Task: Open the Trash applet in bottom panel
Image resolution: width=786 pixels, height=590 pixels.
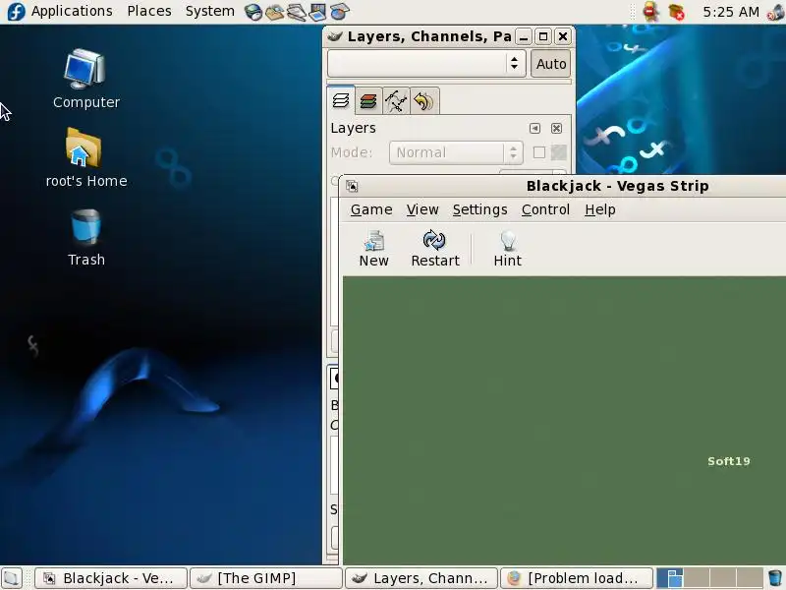Action: click(x=774, y=578)
